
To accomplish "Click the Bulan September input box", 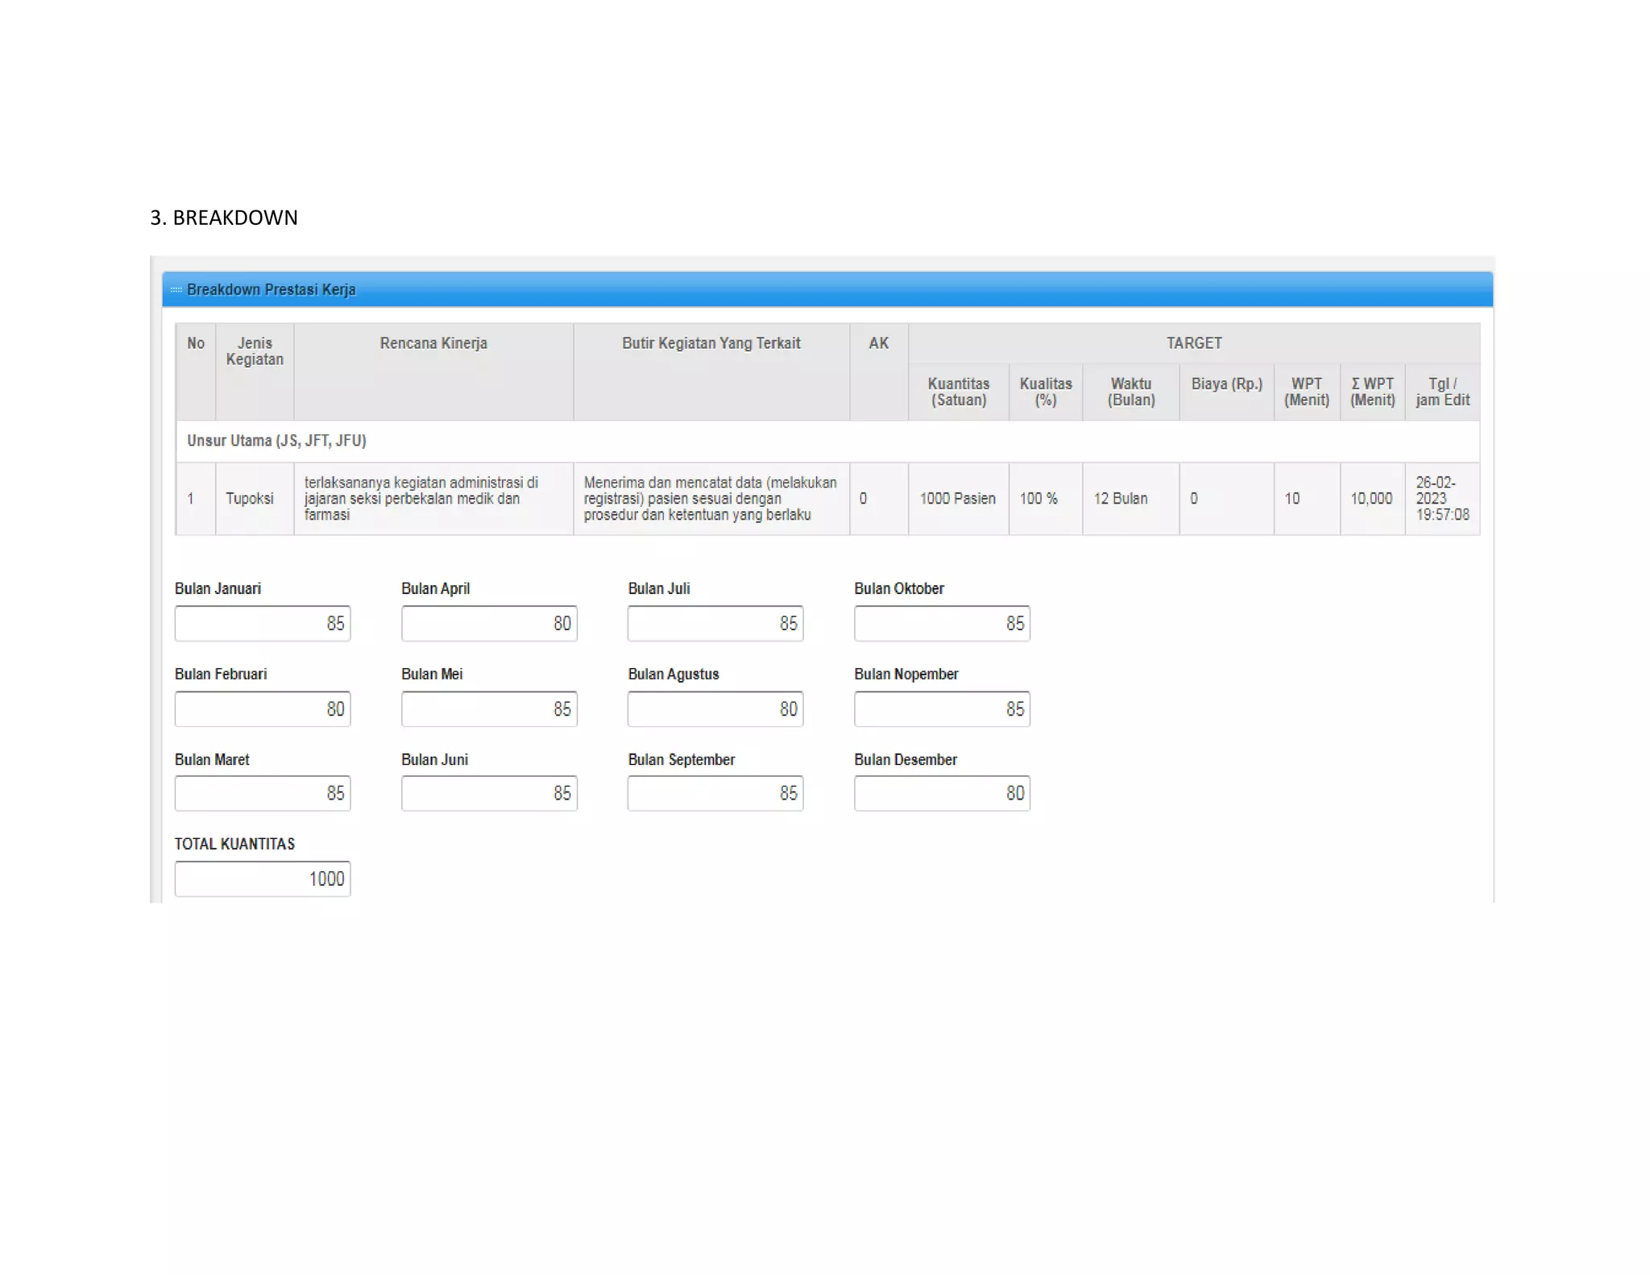I will [x=715, y=793].
